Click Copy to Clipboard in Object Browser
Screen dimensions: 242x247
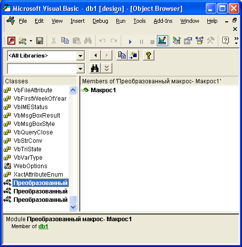(x=122, y=55)
